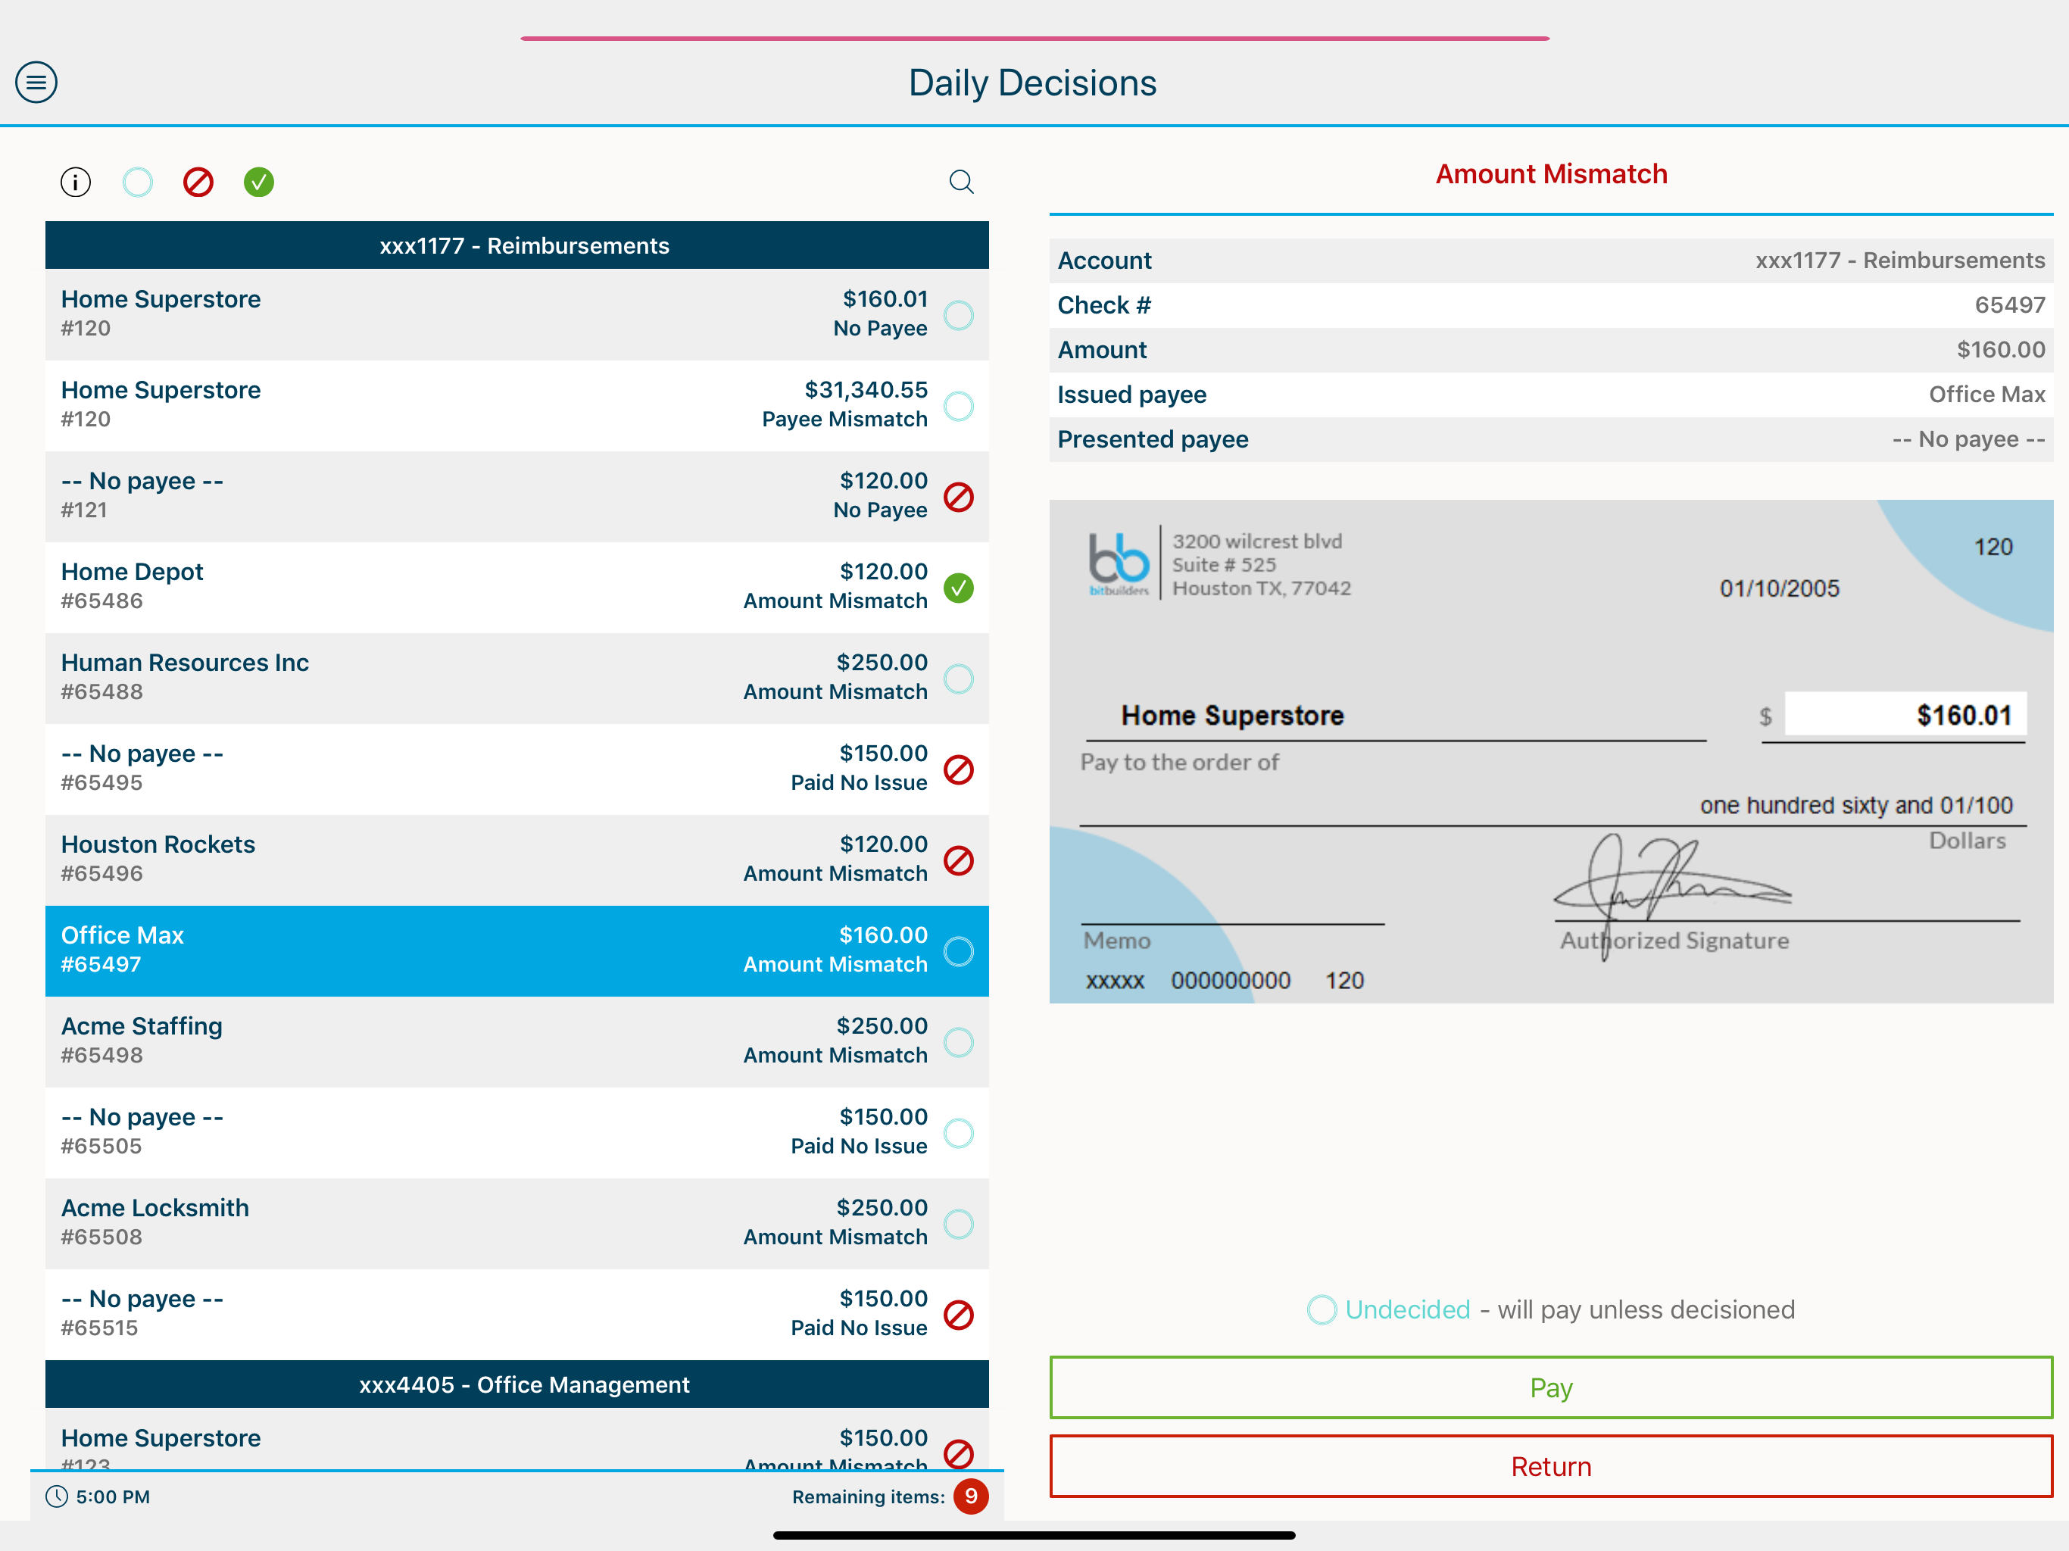Toggle decision circle for Home Superstore $31,340.55
Image resolution: width=2069 pixels, height=1551 pixels.
point(959,406)
